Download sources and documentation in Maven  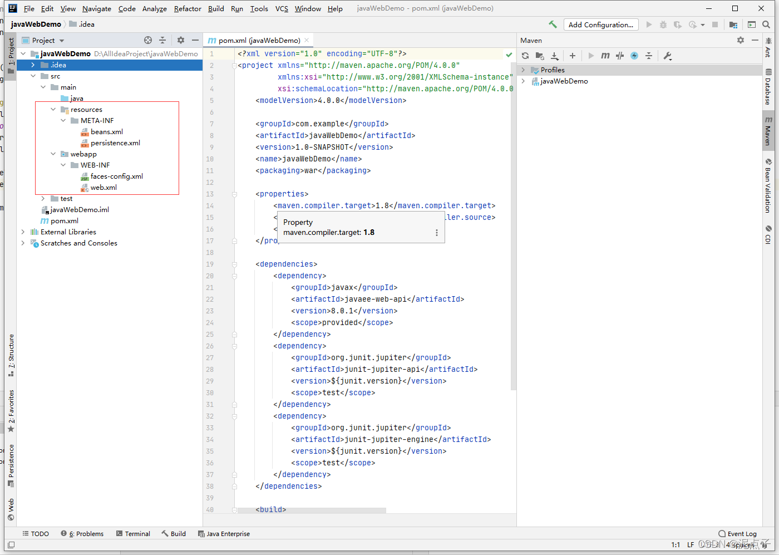(555, 56)
